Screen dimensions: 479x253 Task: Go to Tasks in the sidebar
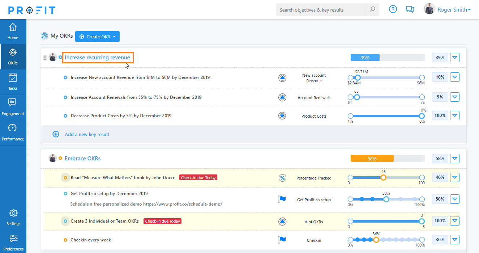tap(13, 82)
